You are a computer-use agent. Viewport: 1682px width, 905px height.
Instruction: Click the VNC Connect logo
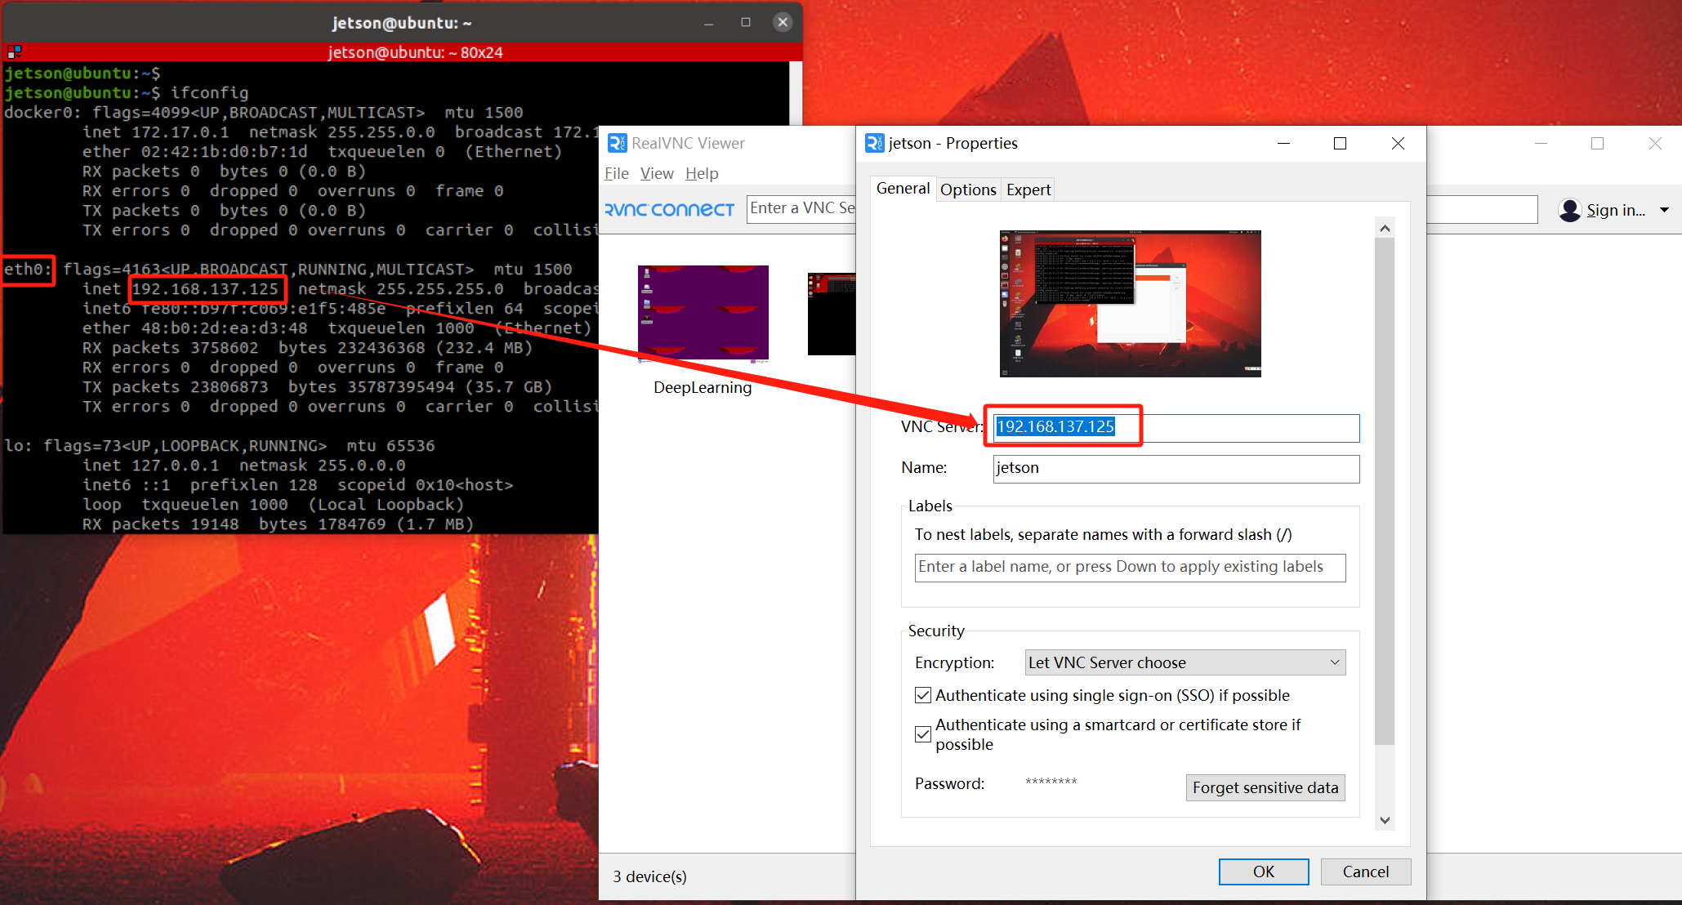(x=669, y=210)
